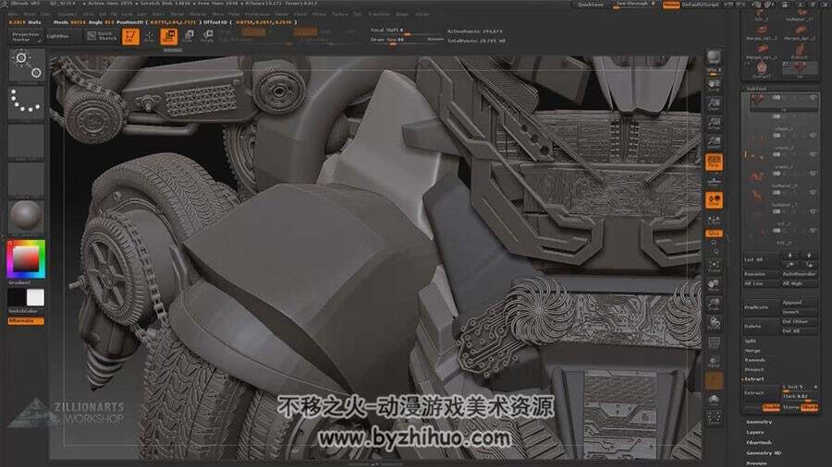Open the Document menu
The height and width of the screenshot is (467, 832).
click(67, 14)
